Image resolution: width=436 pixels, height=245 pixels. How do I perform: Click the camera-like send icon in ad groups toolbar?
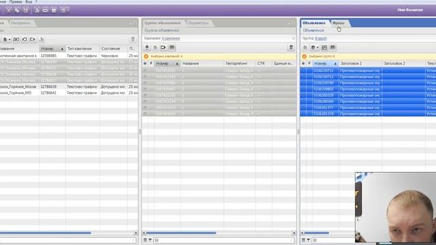pyautogui.click(x=163, y=48)
